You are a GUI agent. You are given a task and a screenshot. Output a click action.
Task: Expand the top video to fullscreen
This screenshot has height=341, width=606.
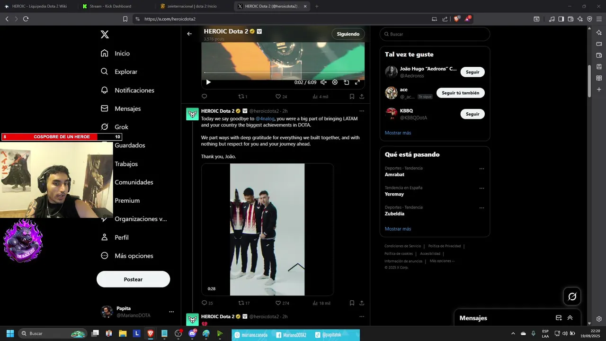coord(357,82)
